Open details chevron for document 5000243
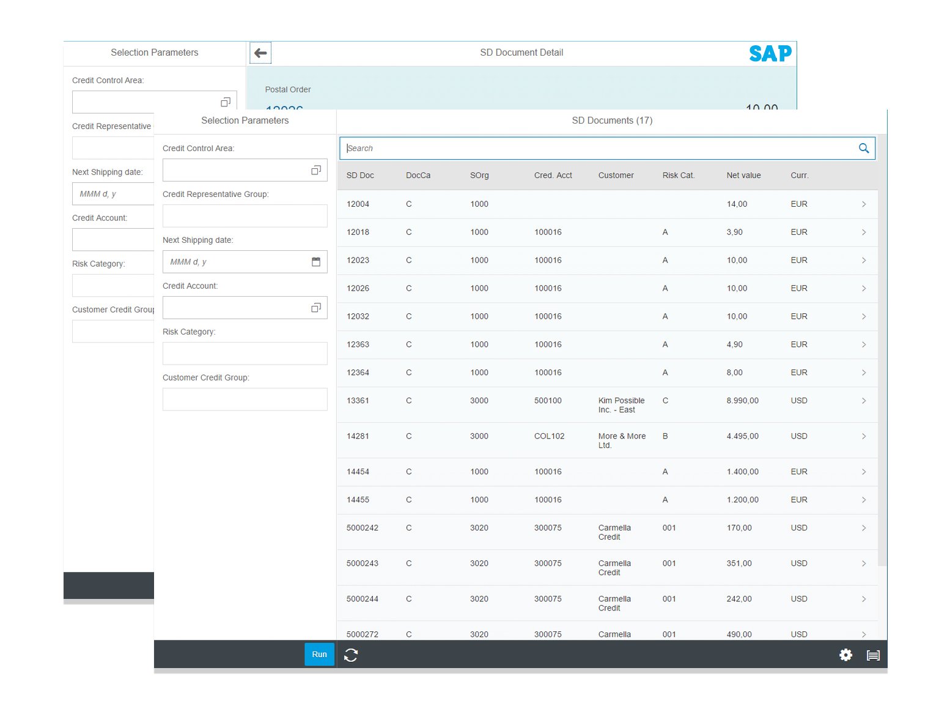 (x=864, y=564)
